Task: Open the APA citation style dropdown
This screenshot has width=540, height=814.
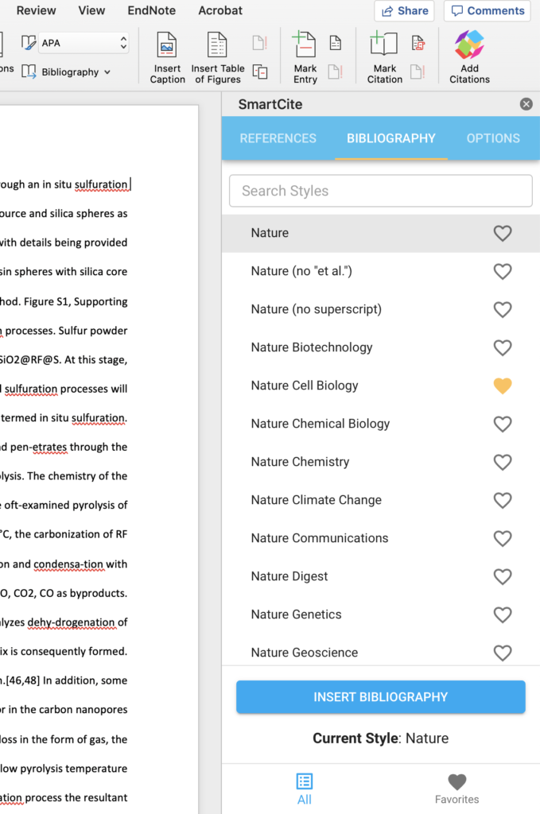Action: coord(83,43)
